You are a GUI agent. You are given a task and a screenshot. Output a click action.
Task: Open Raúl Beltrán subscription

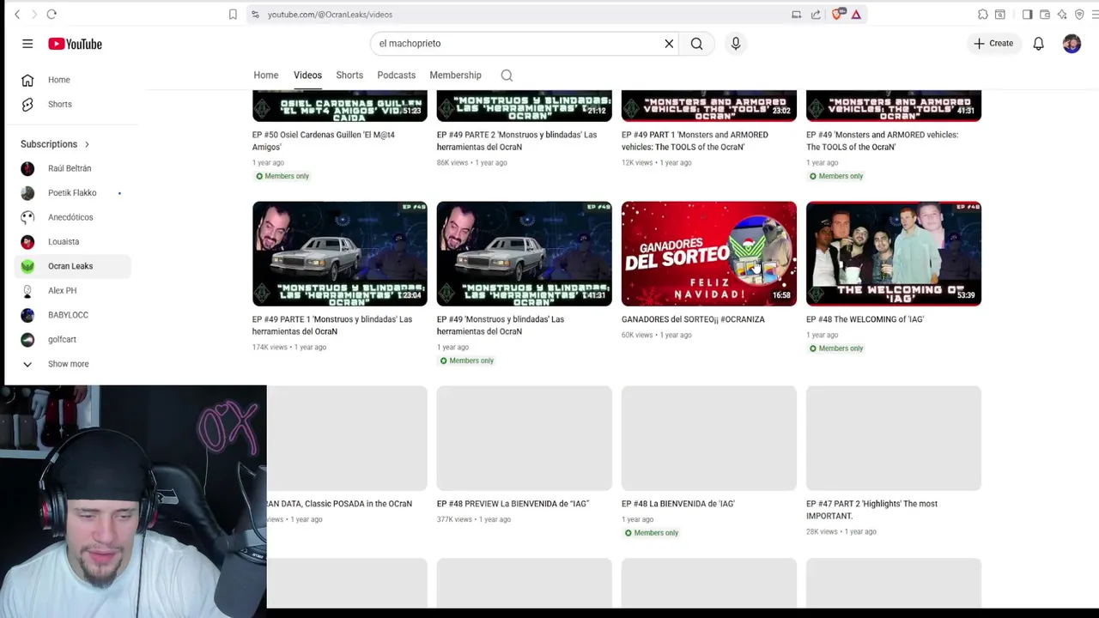(73, 169)
